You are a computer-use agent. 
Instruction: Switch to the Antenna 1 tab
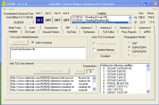[x=86, y=28]
